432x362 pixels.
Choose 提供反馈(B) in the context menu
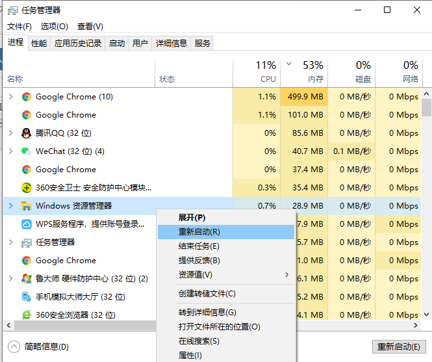click(x=226, y=261)
